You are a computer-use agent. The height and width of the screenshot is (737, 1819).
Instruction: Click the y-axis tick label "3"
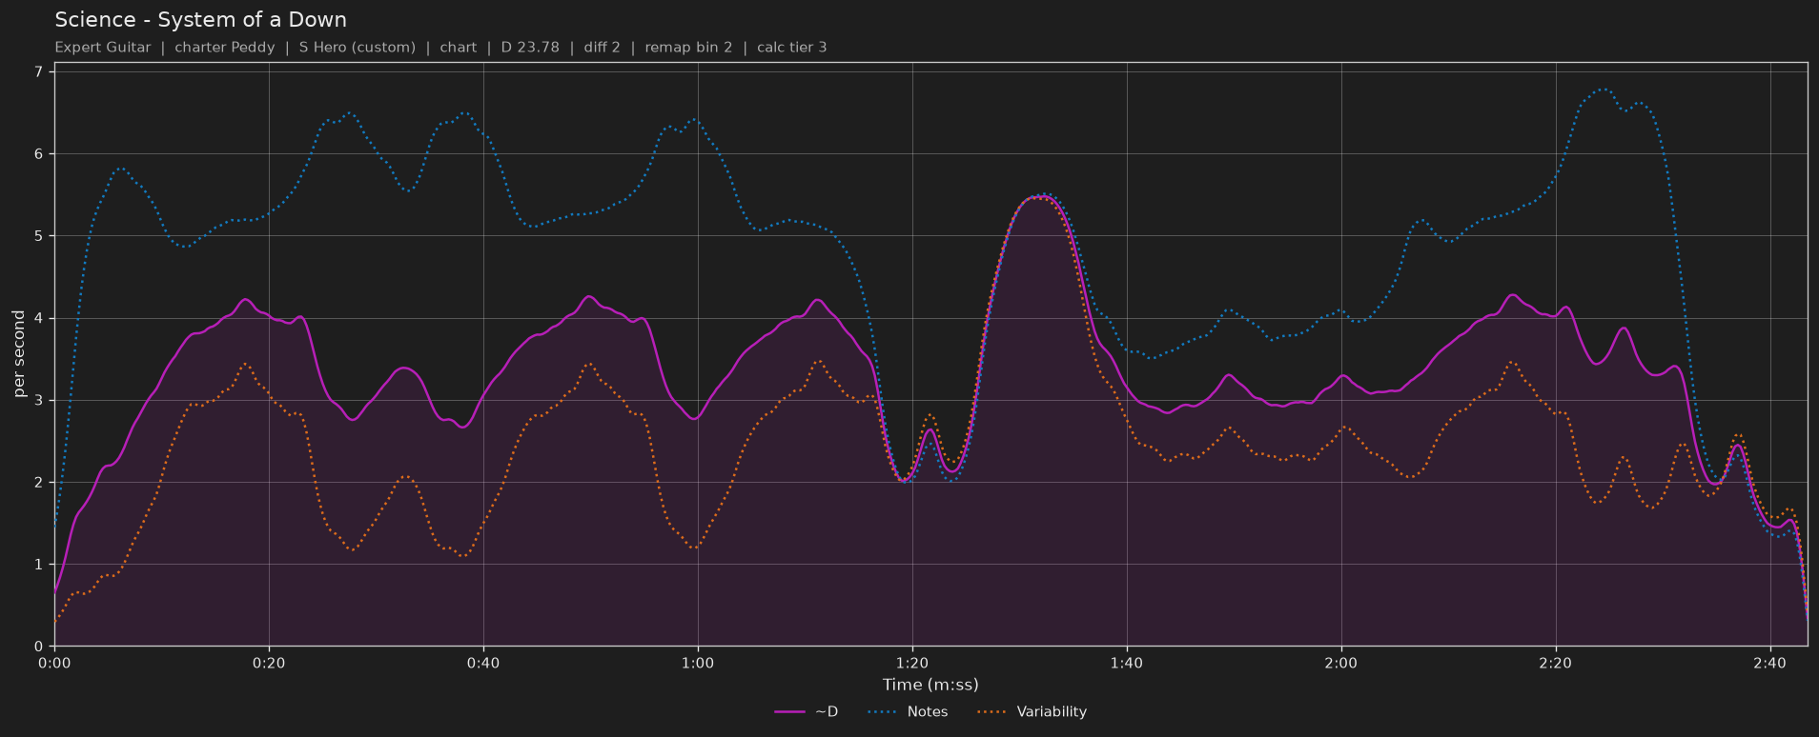click(39, 400)
